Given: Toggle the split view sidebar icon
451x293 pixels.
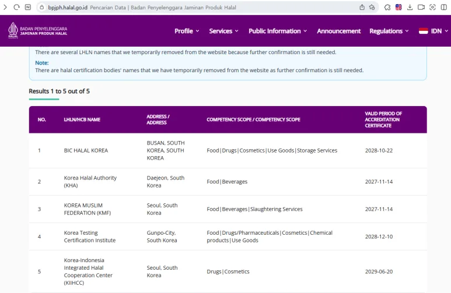Looking at the screenshot, I should click(443, 7).
